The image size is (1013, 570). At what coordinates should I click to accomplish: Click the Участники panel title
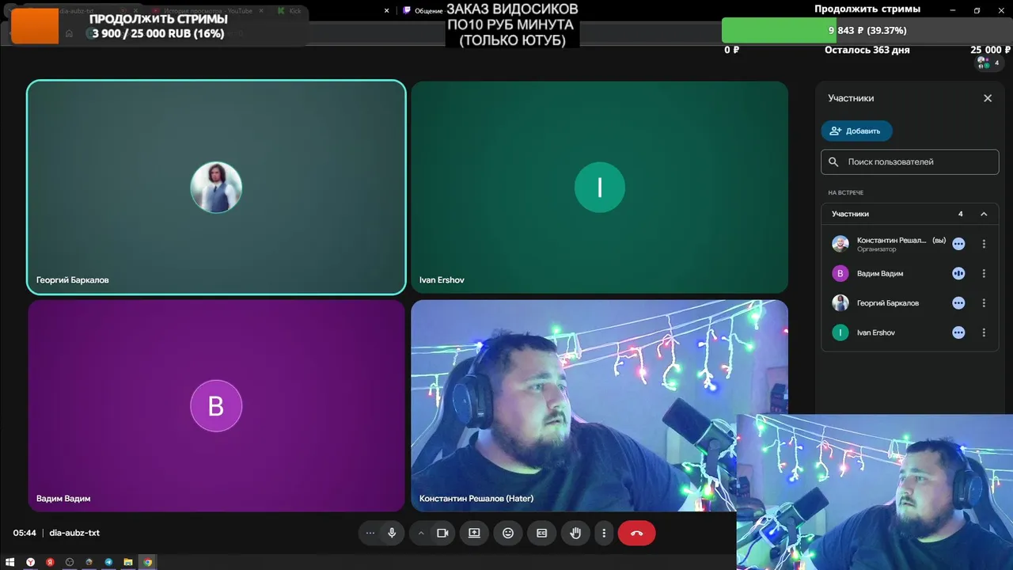coord(851,98)
